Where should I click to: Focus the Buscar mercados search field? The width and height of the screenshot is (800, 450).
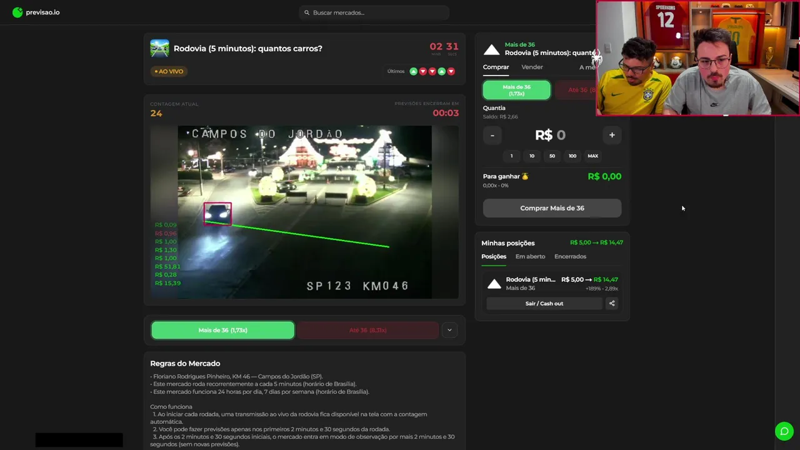point(374,12)
